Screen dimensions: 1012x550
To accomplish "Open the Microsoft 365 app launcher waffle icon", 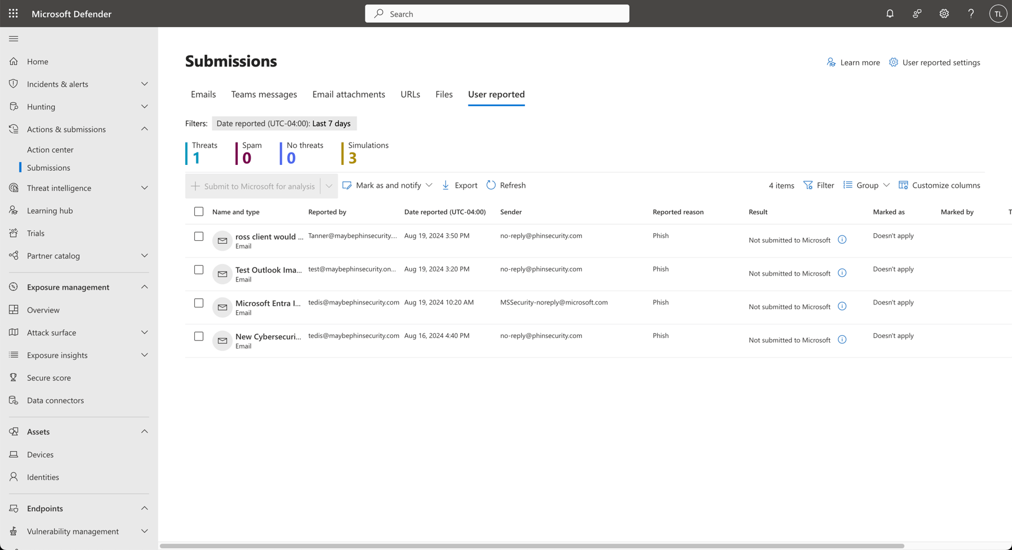I will point(13,13).
